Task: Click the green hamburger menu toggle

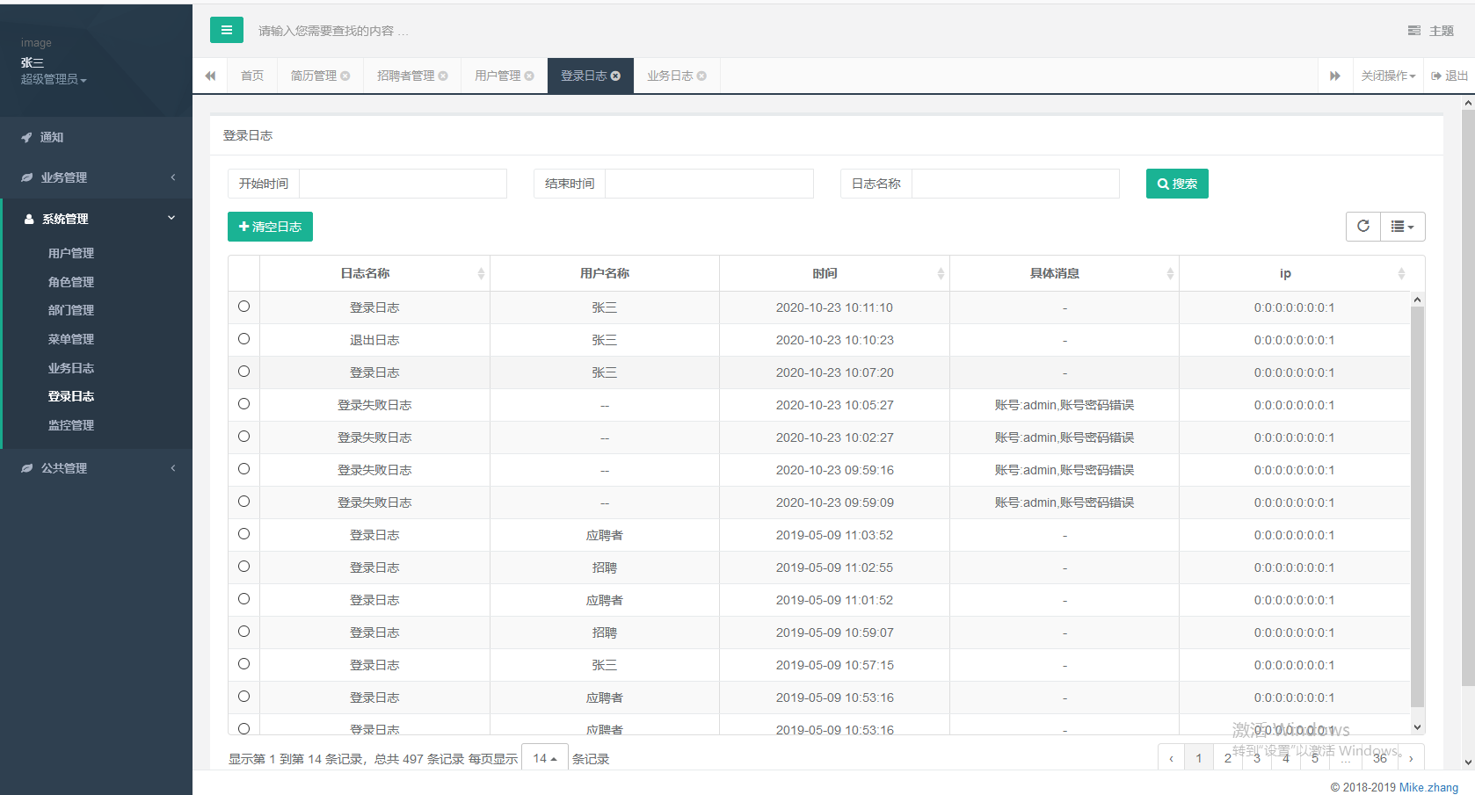Action: pyautogui.click(x=226, y=30)
